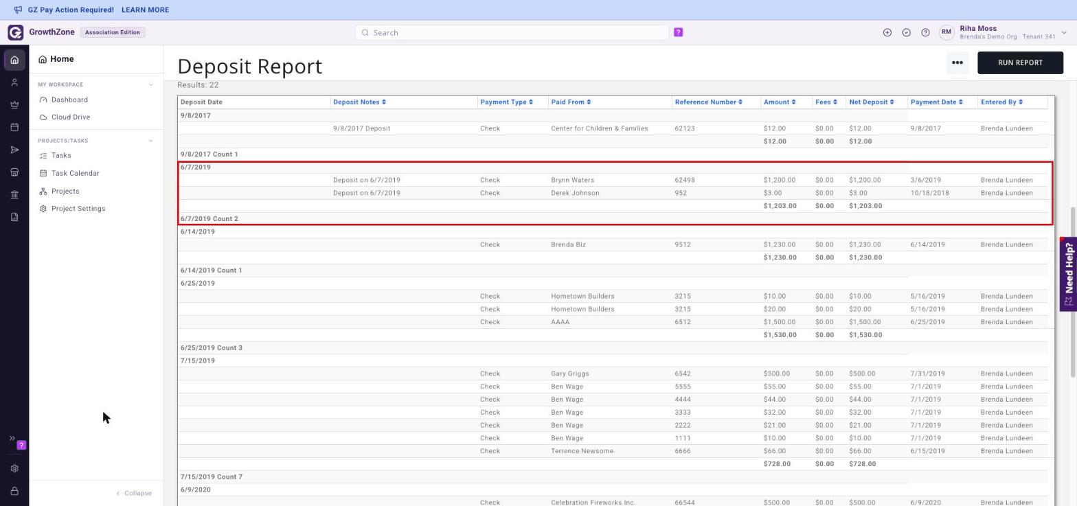Click the 9/8/2017 Deposit note cell

click(361, 128)
